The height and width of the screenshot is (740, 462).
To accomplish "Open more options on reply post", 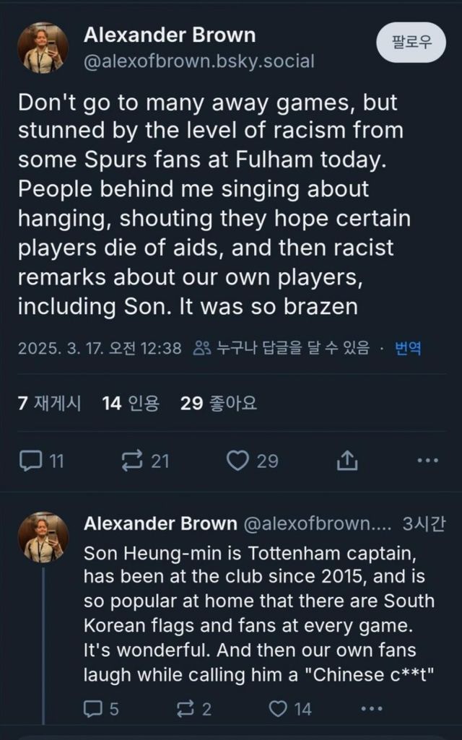I will click(x=371, y=709).
